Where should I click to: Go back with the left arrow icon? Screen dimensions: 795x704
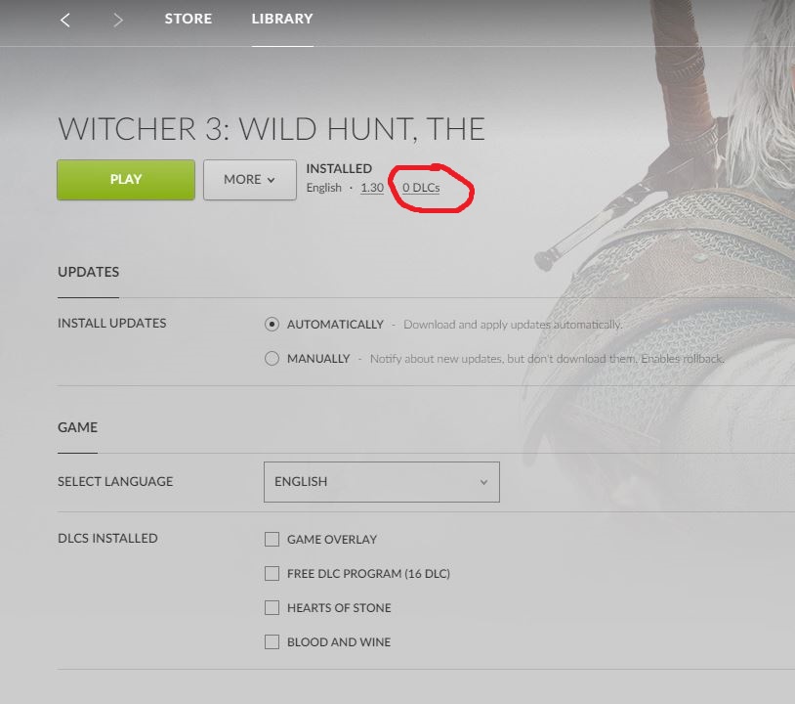pyautogui.click(x=64, y=21)
